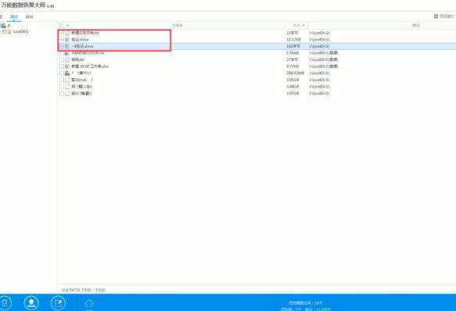
Task: Select the LostDir1 tree item label
Action: (20, 31)
